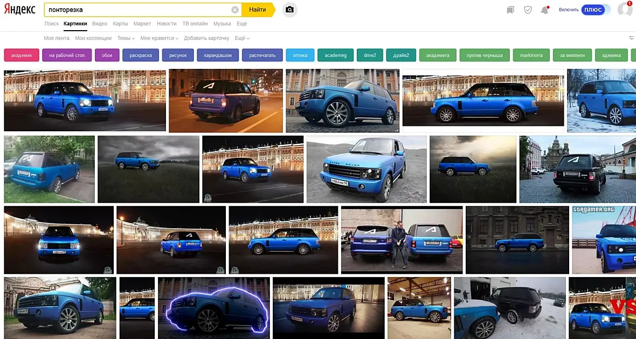Screen dimensions: 636x339
Task: Select the против черныша chip
Action: [x=485, y=55]
